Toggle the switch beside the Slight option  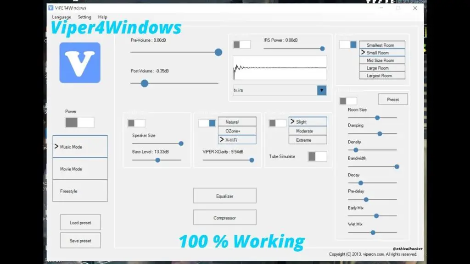coord(278,123)
